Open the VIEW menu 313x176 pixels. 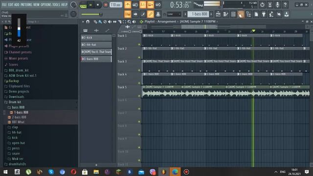pyautogui.click(x=36, y=4)
